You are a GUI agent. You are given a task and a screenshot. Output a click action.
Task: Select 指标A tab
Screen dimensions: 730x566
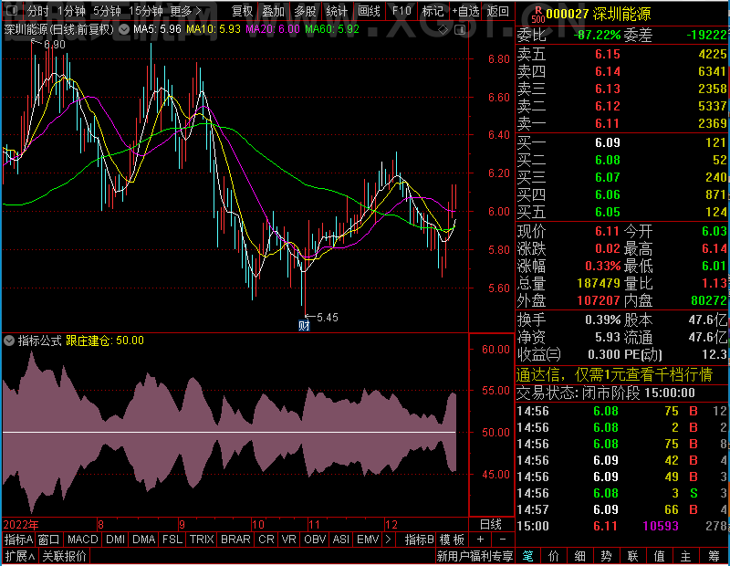click(18, 540)
